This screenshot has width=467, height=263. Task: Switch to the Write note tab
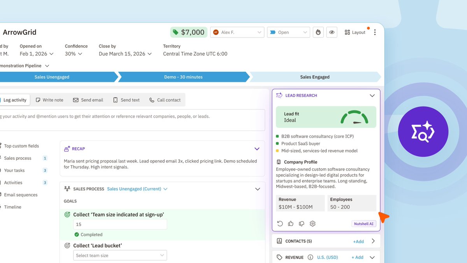49,100
